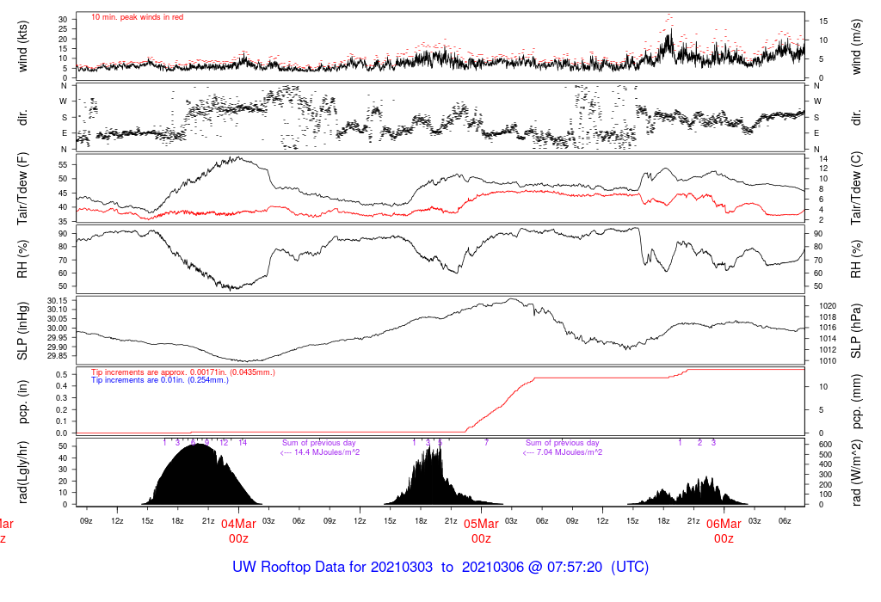Screen dimensions: 881x602
Task: Click the '10 min. peak winds in red' note
Action: 137,17
